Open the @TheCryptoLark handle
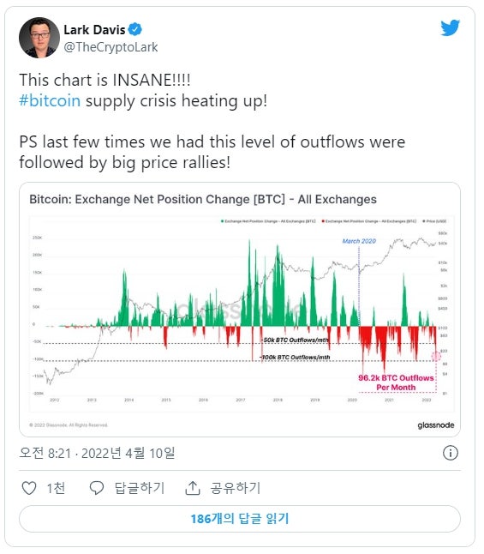 pos(111,47)
